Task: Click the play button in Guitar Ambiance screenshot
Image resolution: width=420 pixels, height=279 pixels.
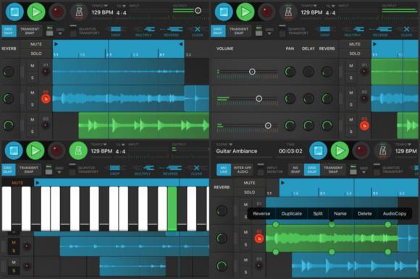Action: tap(340, 150)
